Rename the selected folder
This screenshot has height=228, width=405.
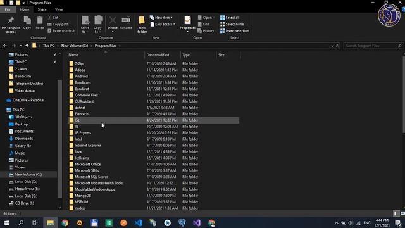click(x=126, y=23)
